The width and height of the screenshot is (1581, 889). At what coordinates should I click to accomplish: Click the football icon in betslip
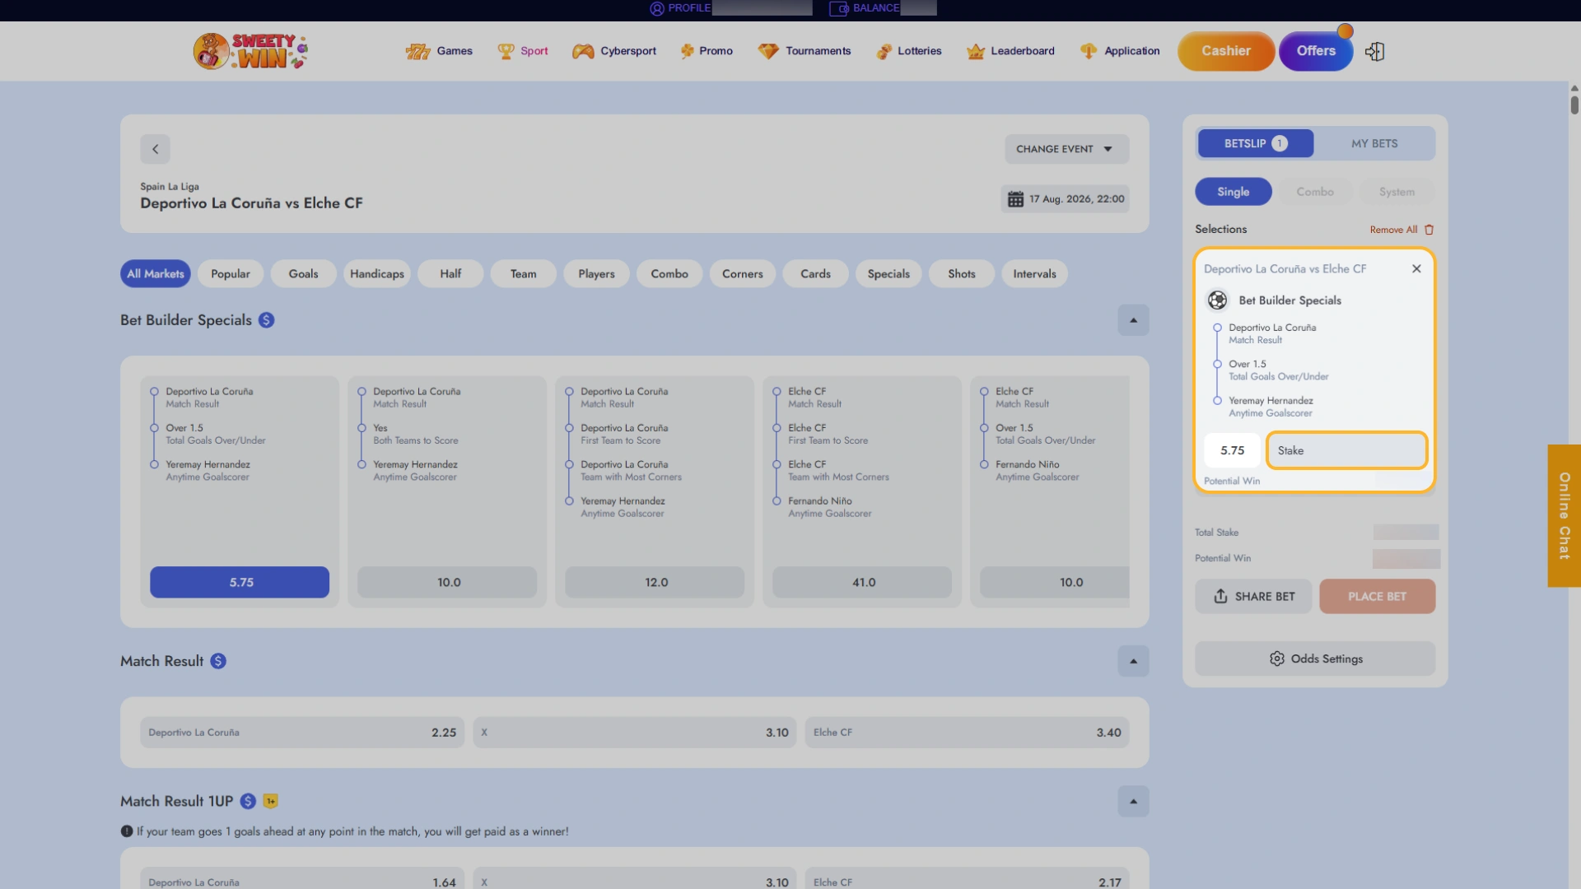click(x=1217, y=300)
